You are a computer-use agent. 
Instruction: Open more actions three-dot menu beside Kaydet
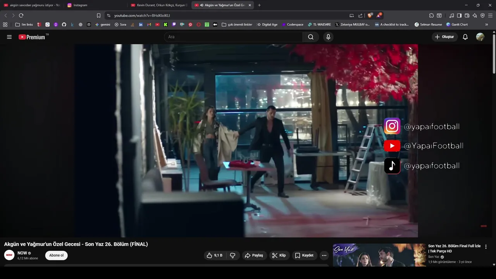coord(324,255)
